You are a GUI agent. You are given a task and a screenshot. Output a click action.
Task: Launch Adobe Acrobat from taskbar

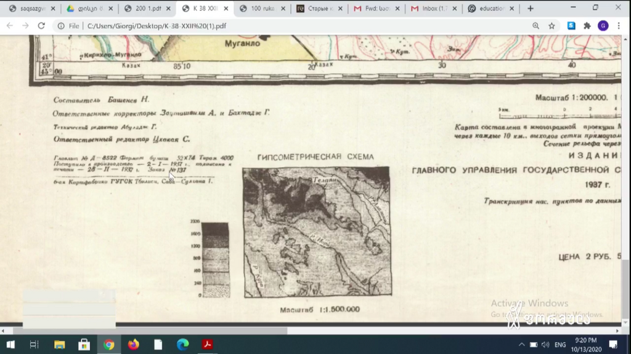click(208, 344)
